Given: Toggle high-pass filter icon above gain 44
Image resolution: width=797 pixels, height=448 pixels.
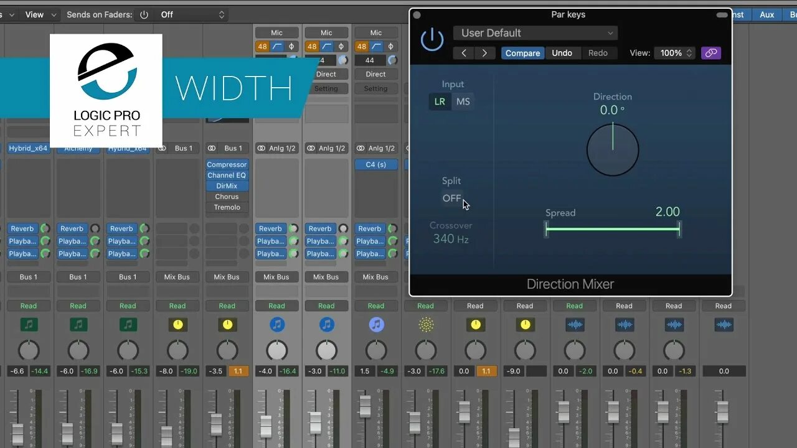Looking at the screenshot, I should (376, 47).
